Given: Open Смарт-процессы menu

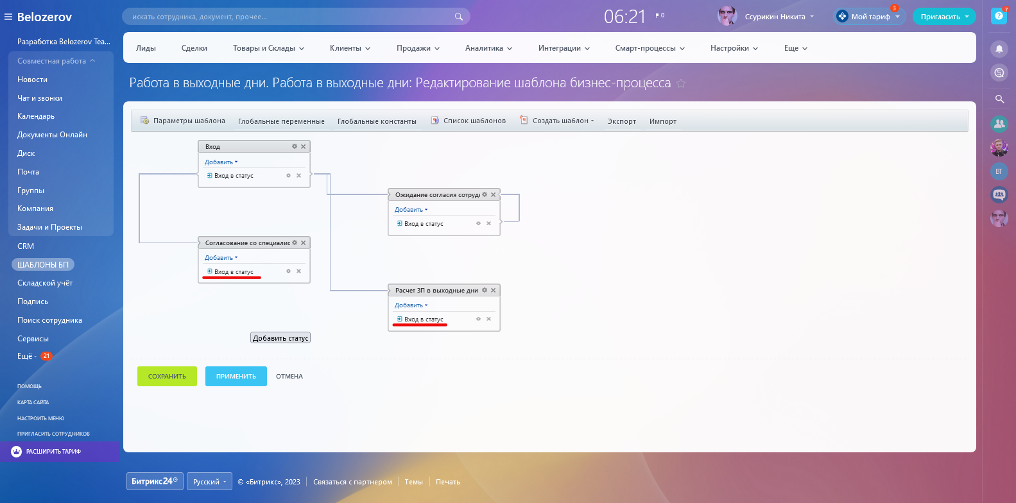Looking at the screenshot, I should pyautogui.click(x=650, y=48).
